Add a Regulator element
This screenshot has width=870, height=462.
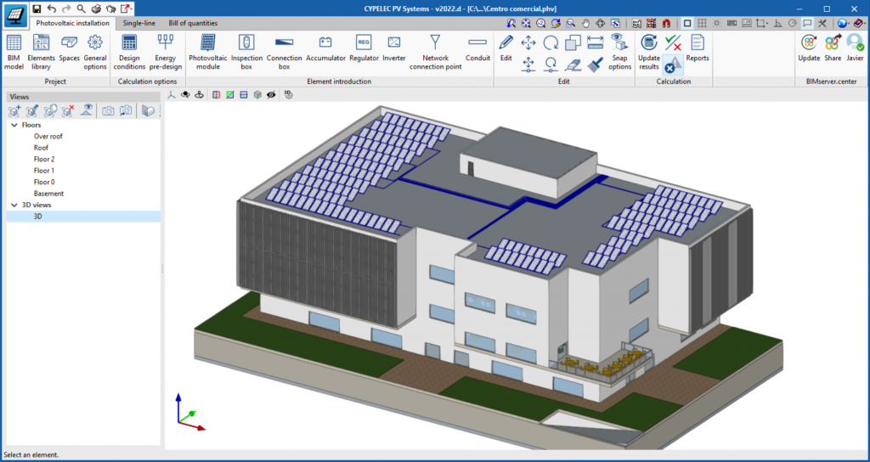363,49
